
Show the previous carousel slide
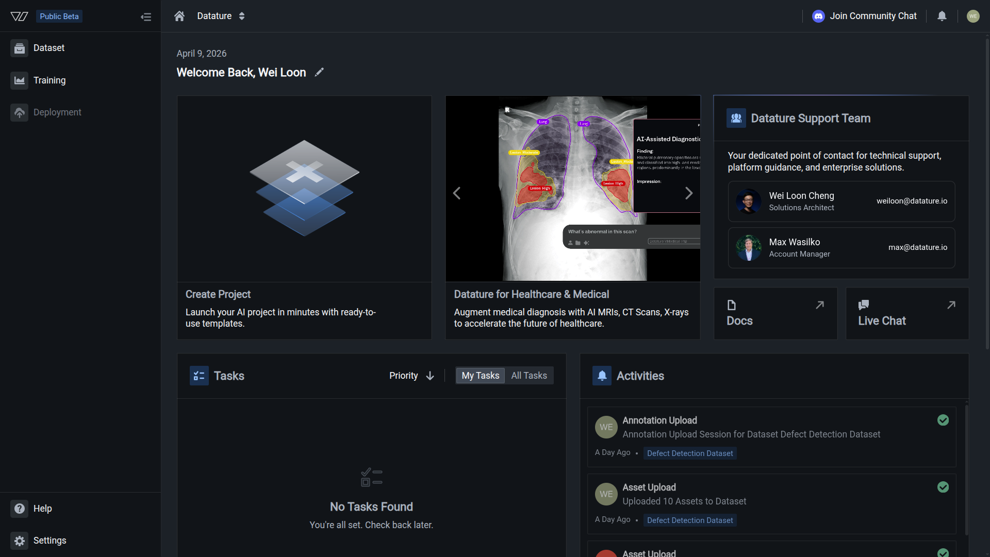pos(457,193)
